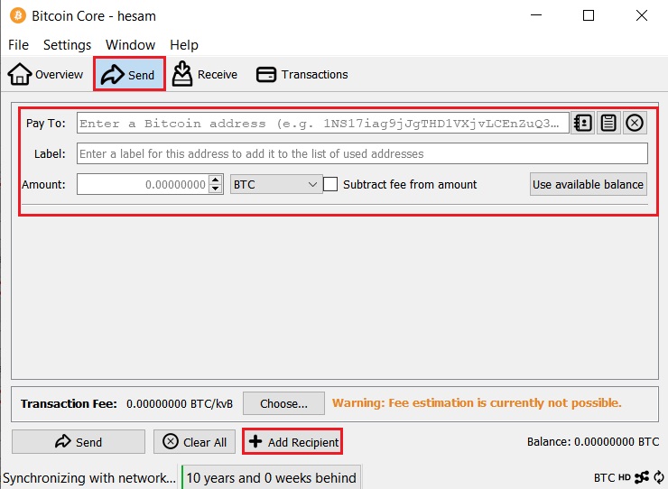This screenshot has width=668, height=489.
Task: Click the HD wallet status icon
Action: 624,477
